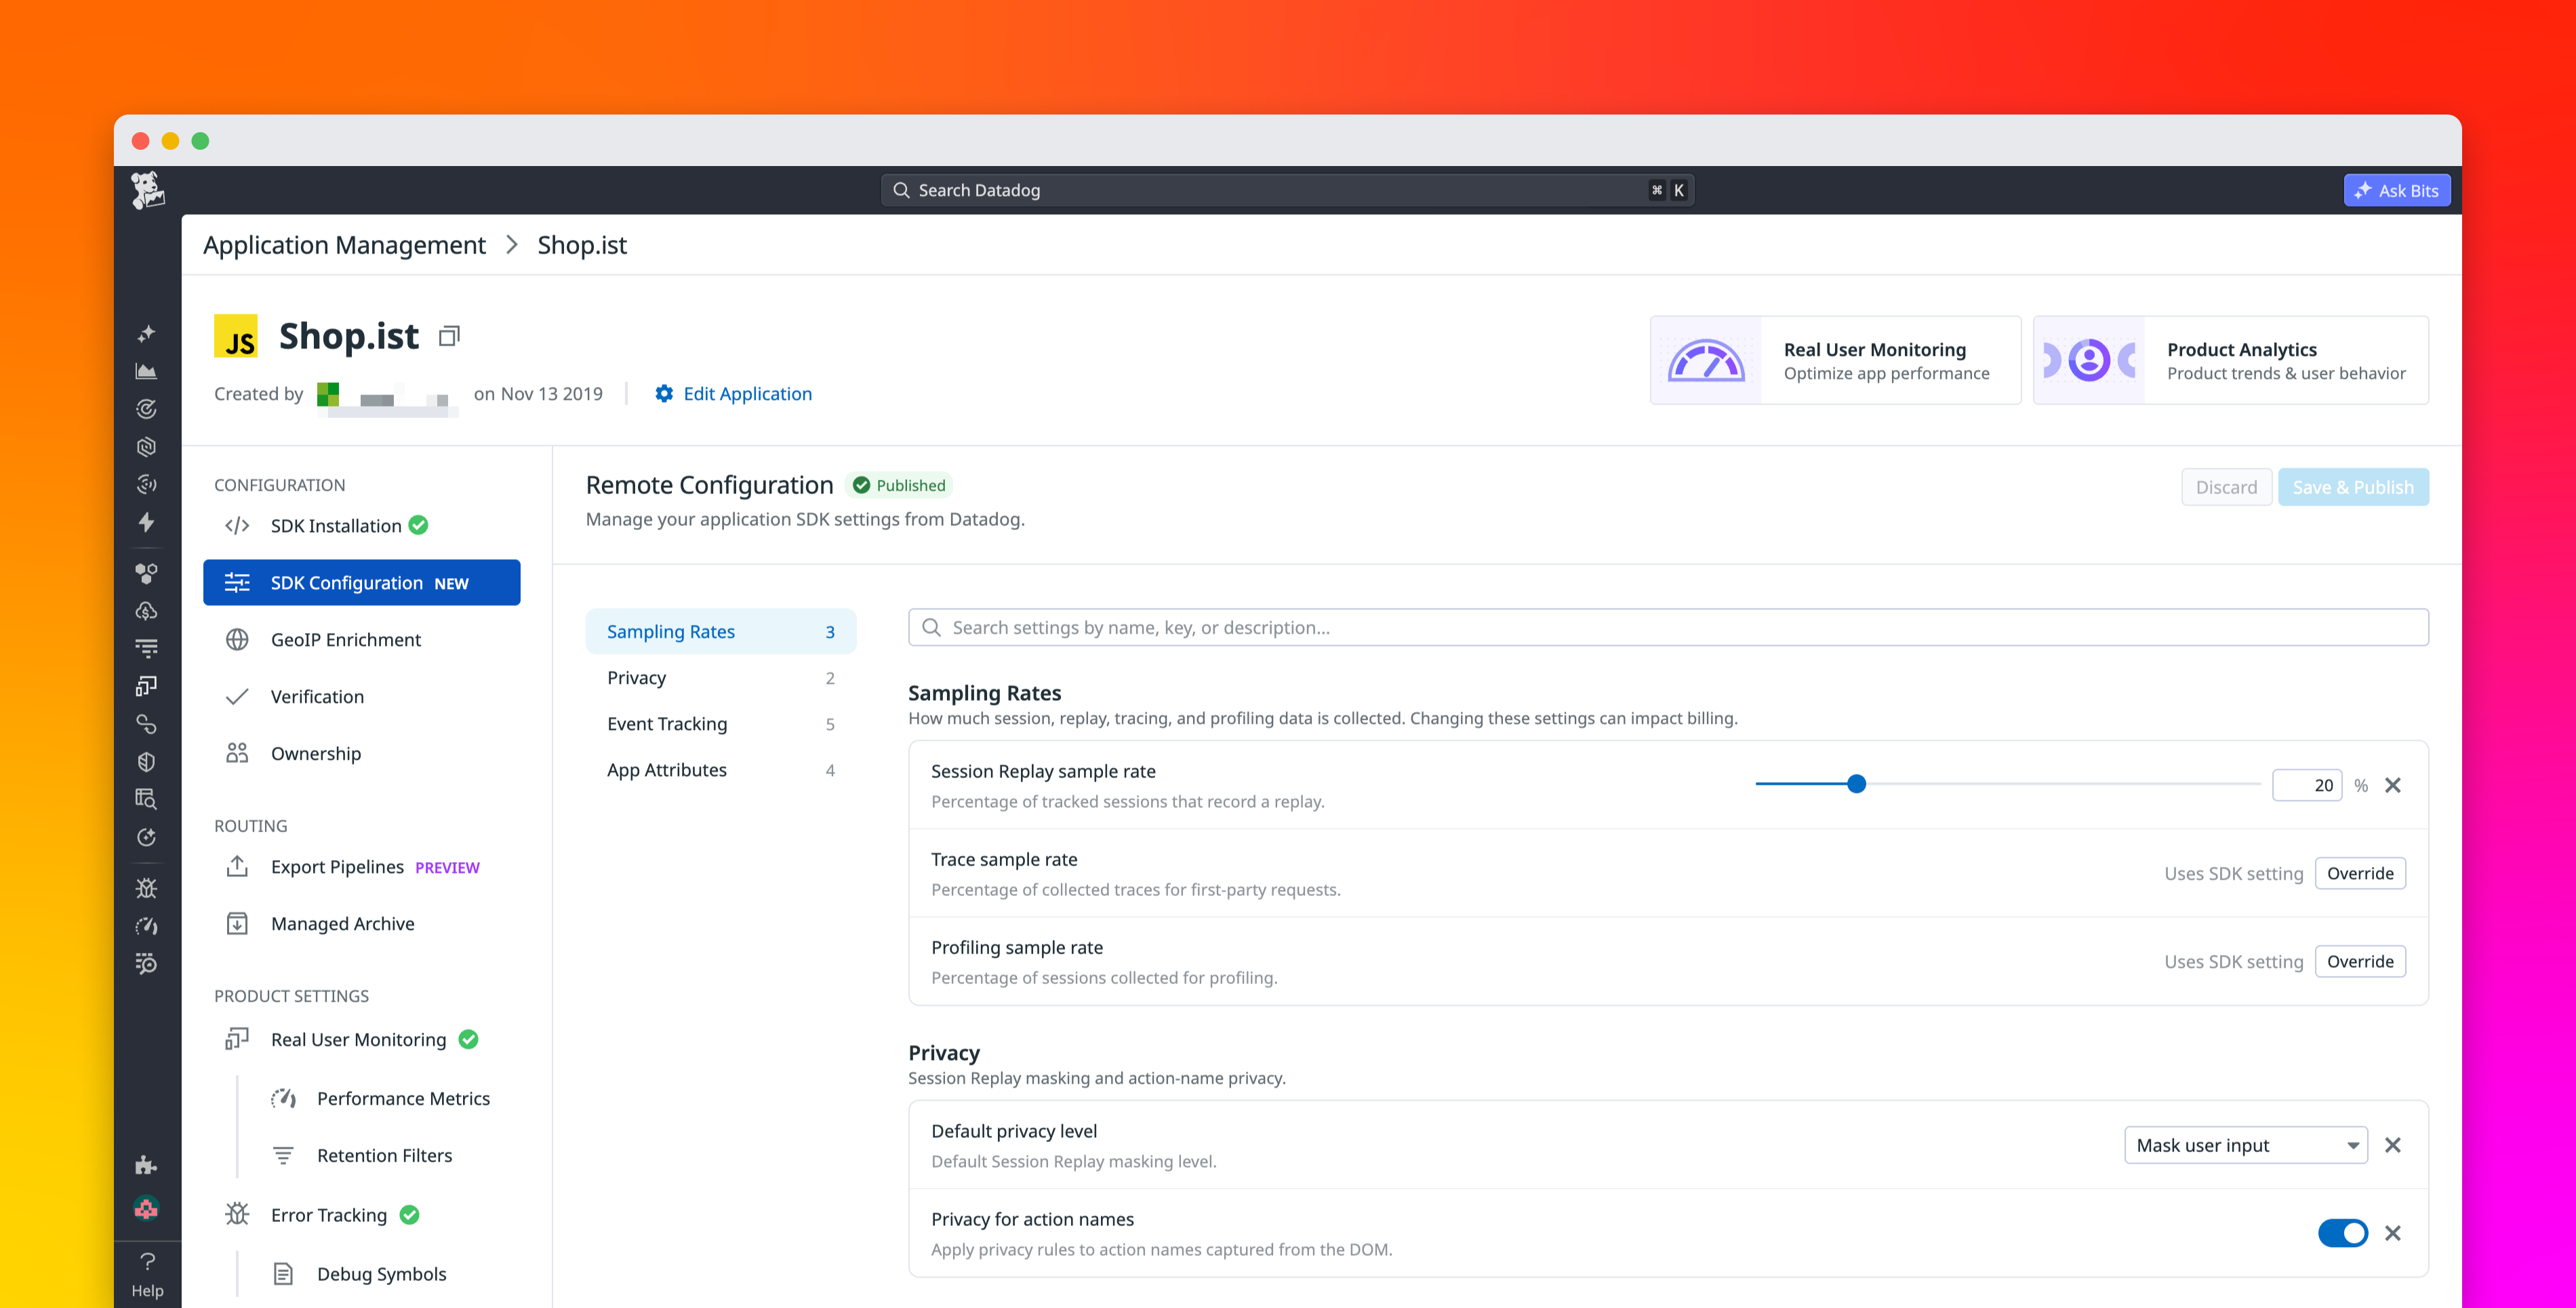Image resolution: width=2576 pixels, height=1308 pixels.
Task: Click the Session Replay sample rate slider handle
Action: pyautogui.click(x=1856, y=784)
